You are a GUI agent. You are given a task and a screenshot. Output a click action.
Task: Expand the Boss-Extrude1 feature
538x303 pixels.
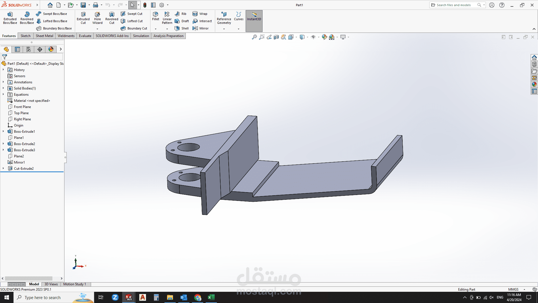pos(3,131)
